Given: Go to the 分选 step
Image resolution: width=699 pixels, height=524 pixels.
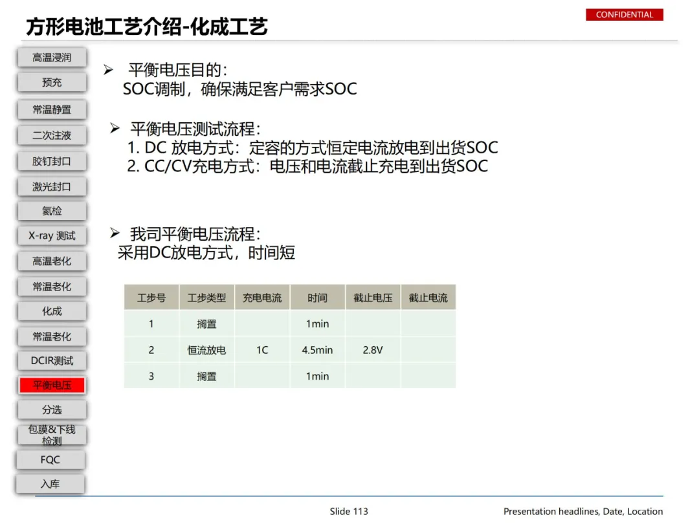Looking at the screenshot, I should click(x=52, y=409).
